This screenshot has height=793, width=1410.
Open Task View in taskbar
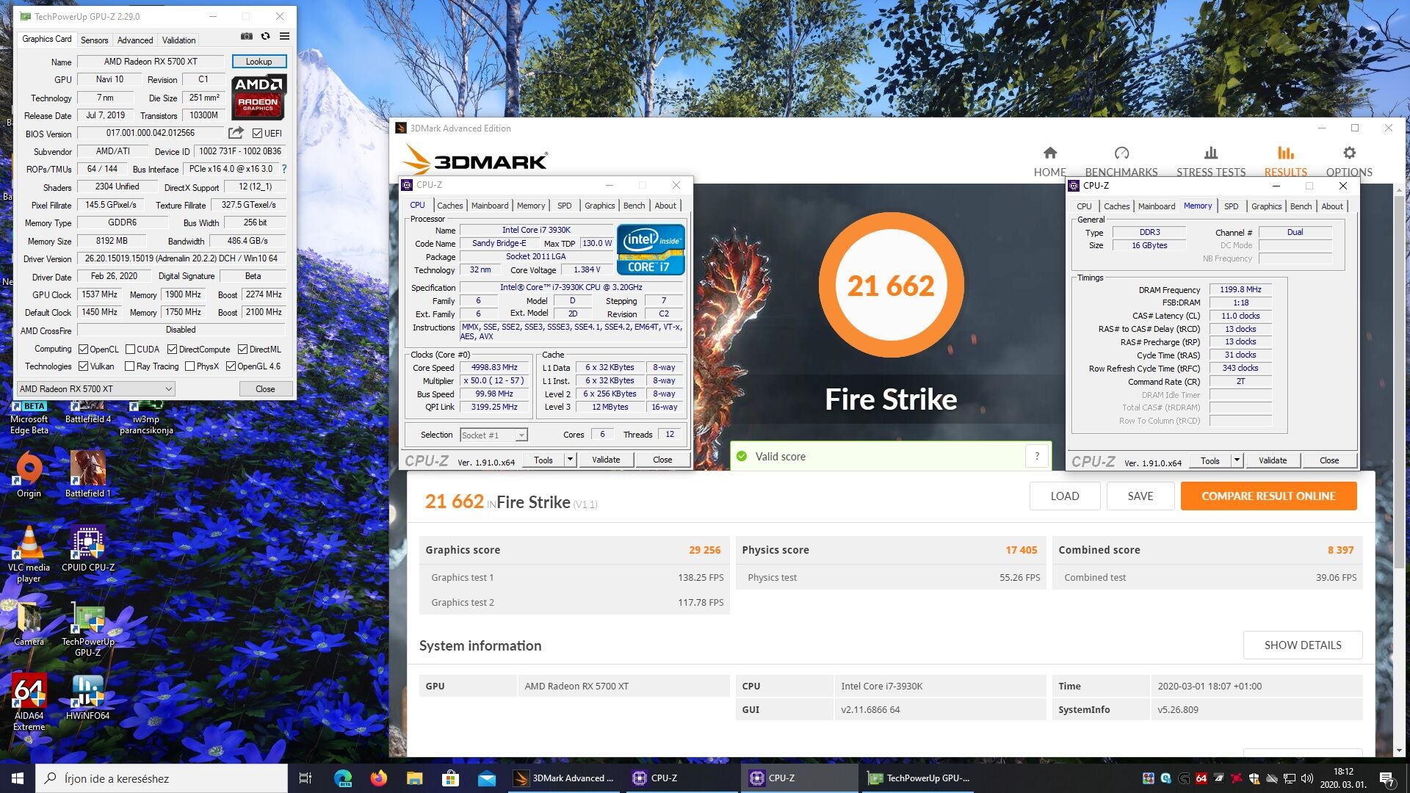pos(305,778)
